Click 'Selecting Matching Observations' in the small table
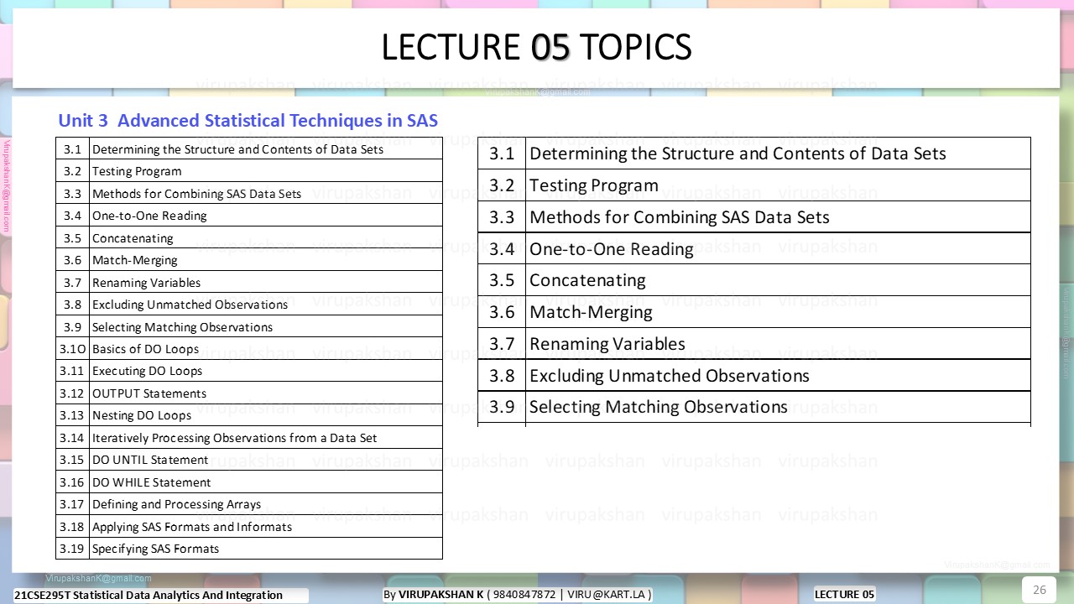Image resolution: width=1074 pixels, height=604 pixels. 182,327
